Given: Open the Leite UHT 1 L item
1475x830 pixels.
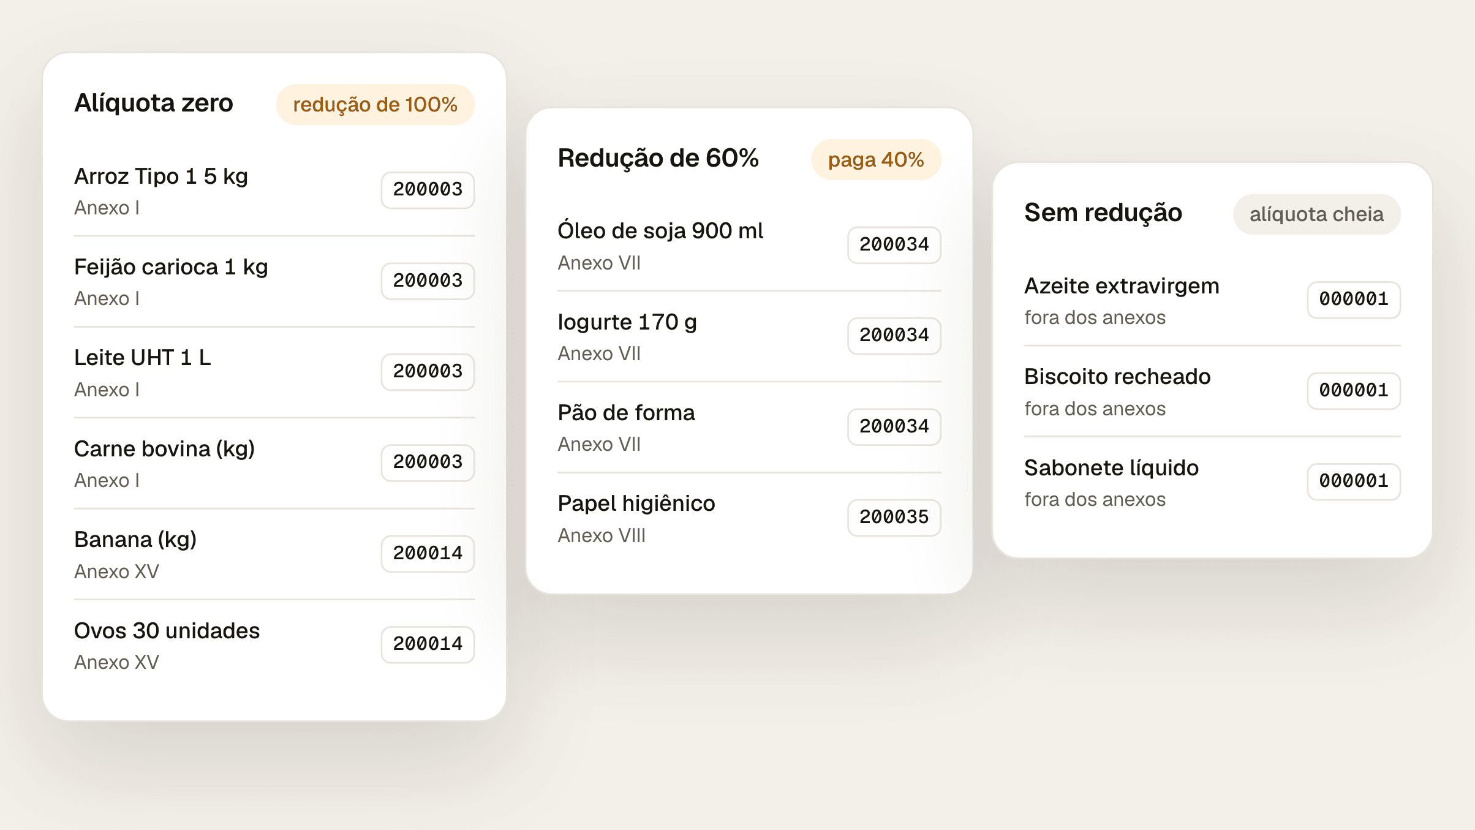Looking at the screenshot, I should (274, 372).
